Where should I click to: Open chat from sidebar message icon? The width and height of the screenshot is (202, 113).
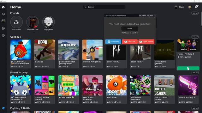(3, 28)
